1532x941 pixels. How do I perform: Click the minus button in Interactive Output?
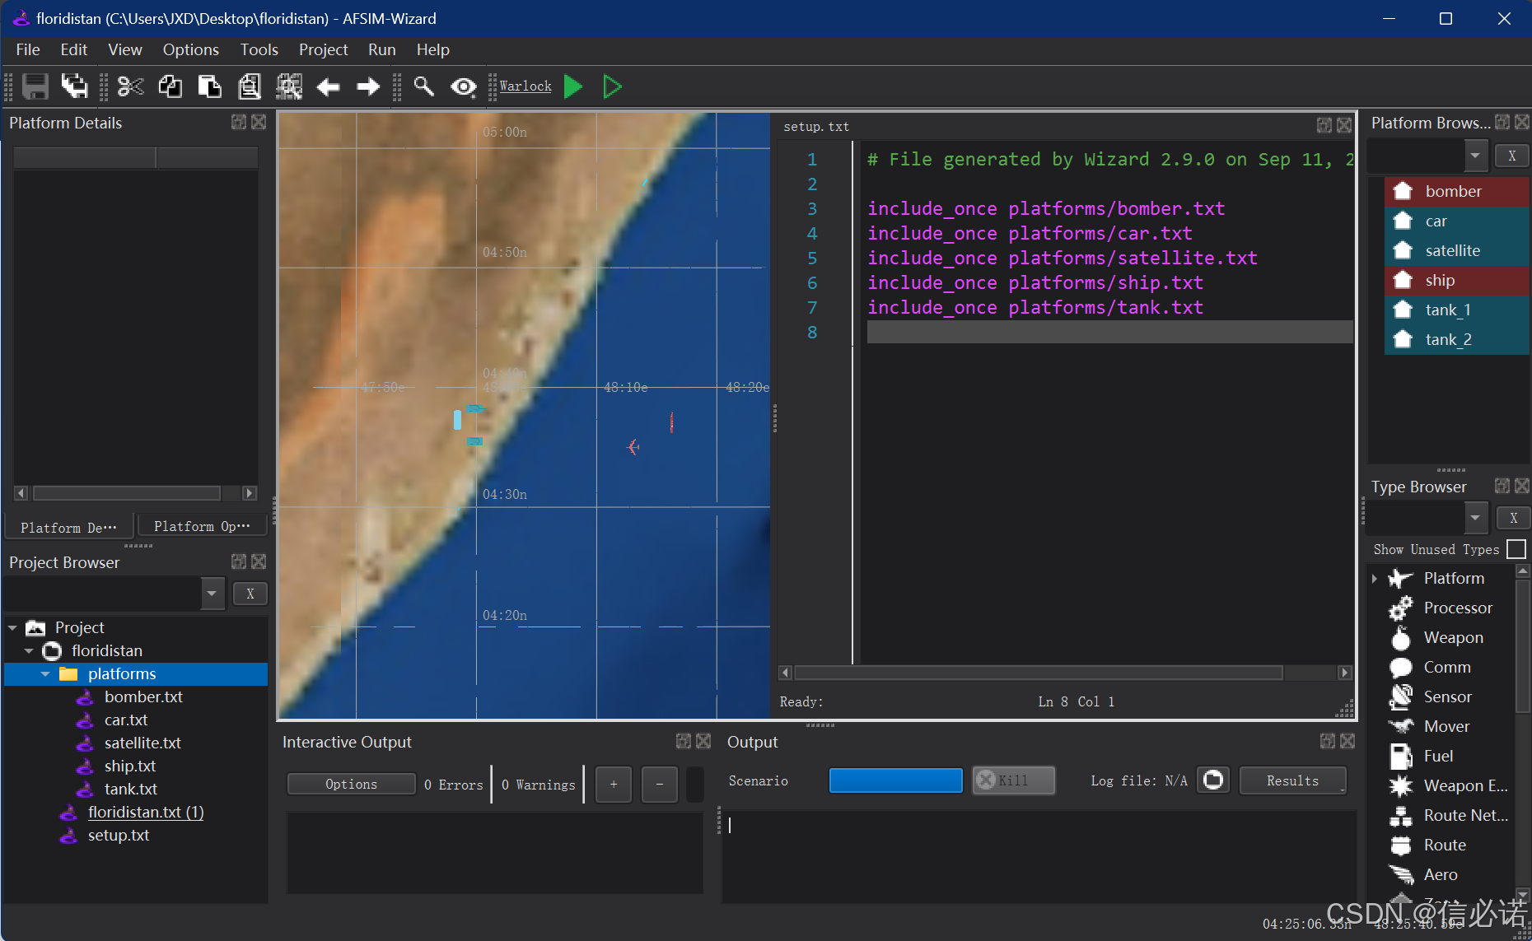click(659, 785)
